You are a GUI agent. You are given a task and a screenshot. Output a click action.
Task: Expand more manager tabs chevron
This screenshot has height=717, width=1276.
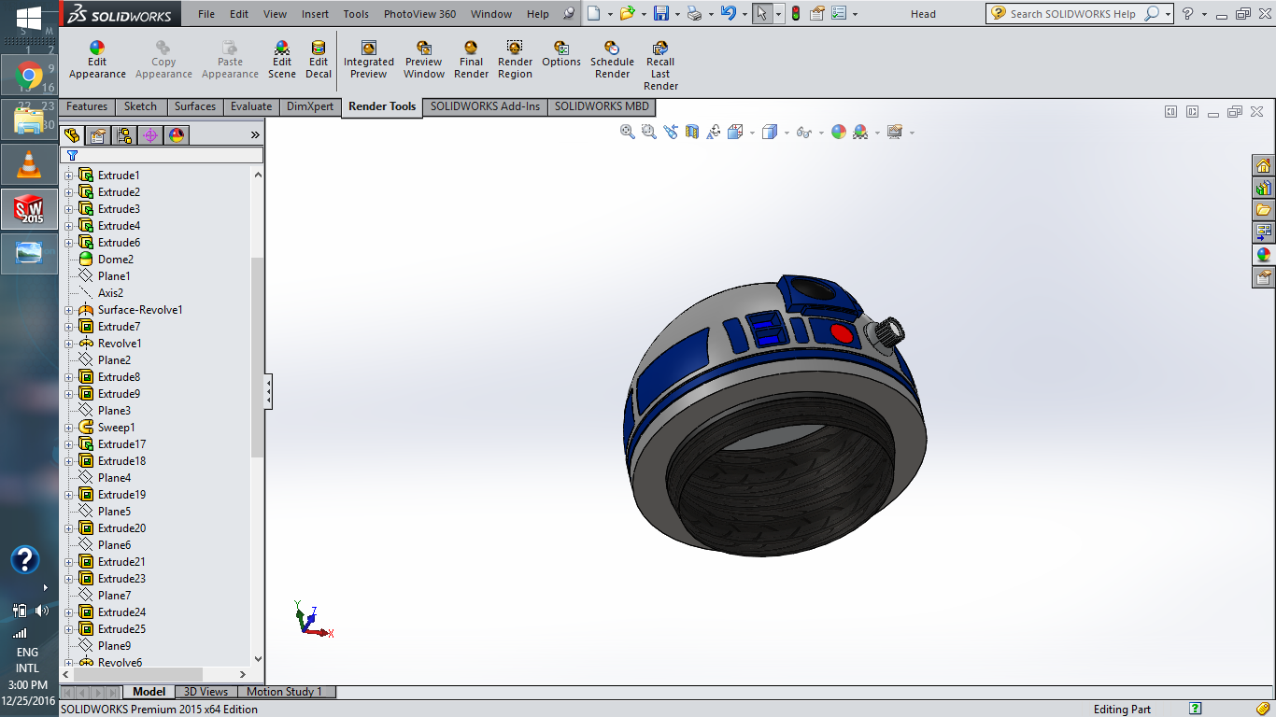click(x=255, y=135)
